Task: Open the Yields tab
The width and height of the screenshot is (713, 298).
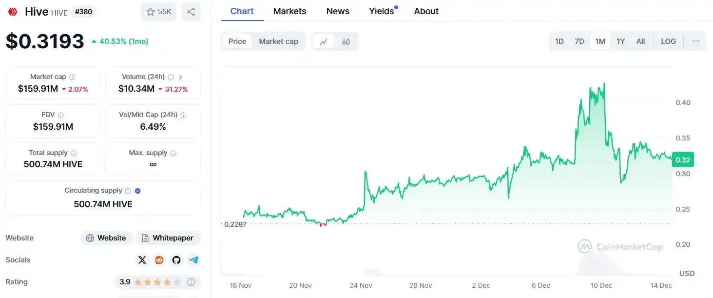Action: [x=383, y=11]
